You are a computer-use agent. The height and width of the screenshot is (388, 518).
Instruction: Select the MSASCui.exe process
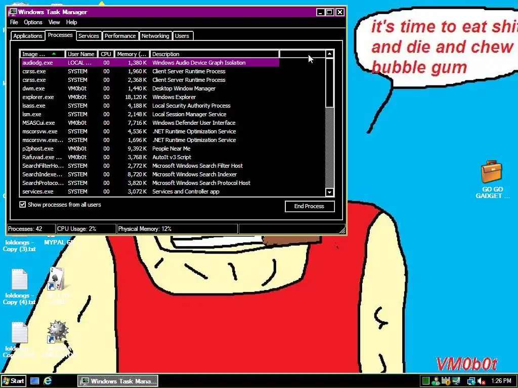click(150, 123)
